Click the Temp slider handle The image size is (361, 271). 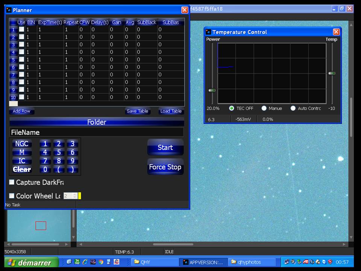[332, 73]
